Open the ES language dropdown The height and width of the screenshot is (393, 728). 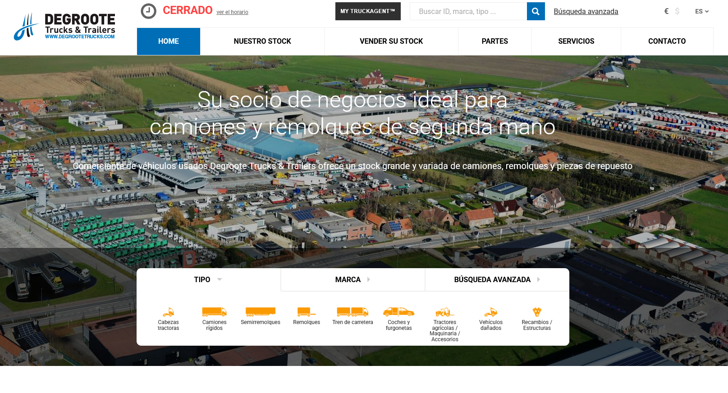(x=701, y=11)
